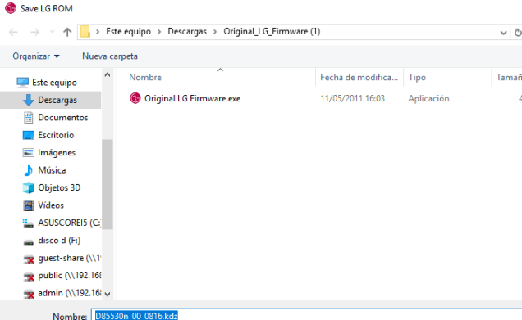Click the disconnected guest-share drive icon
522x320 pixels.
[x=29, y=259]
